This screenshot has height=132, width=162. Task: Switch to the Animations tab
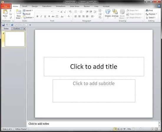(x=61, y=6)
